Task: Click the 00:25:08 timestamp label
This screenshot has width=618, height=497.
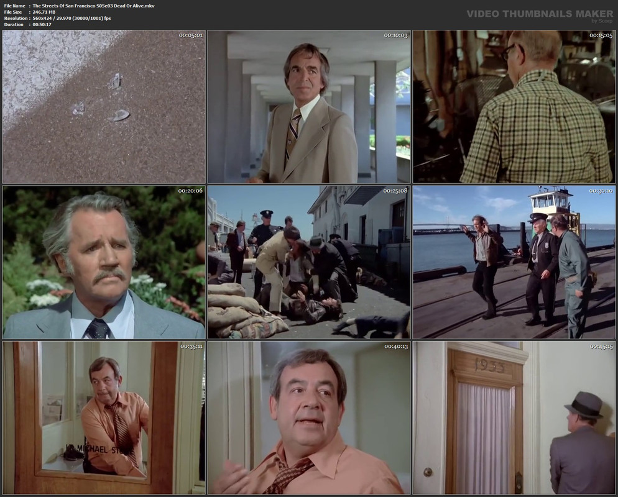Action: (395, 191)
